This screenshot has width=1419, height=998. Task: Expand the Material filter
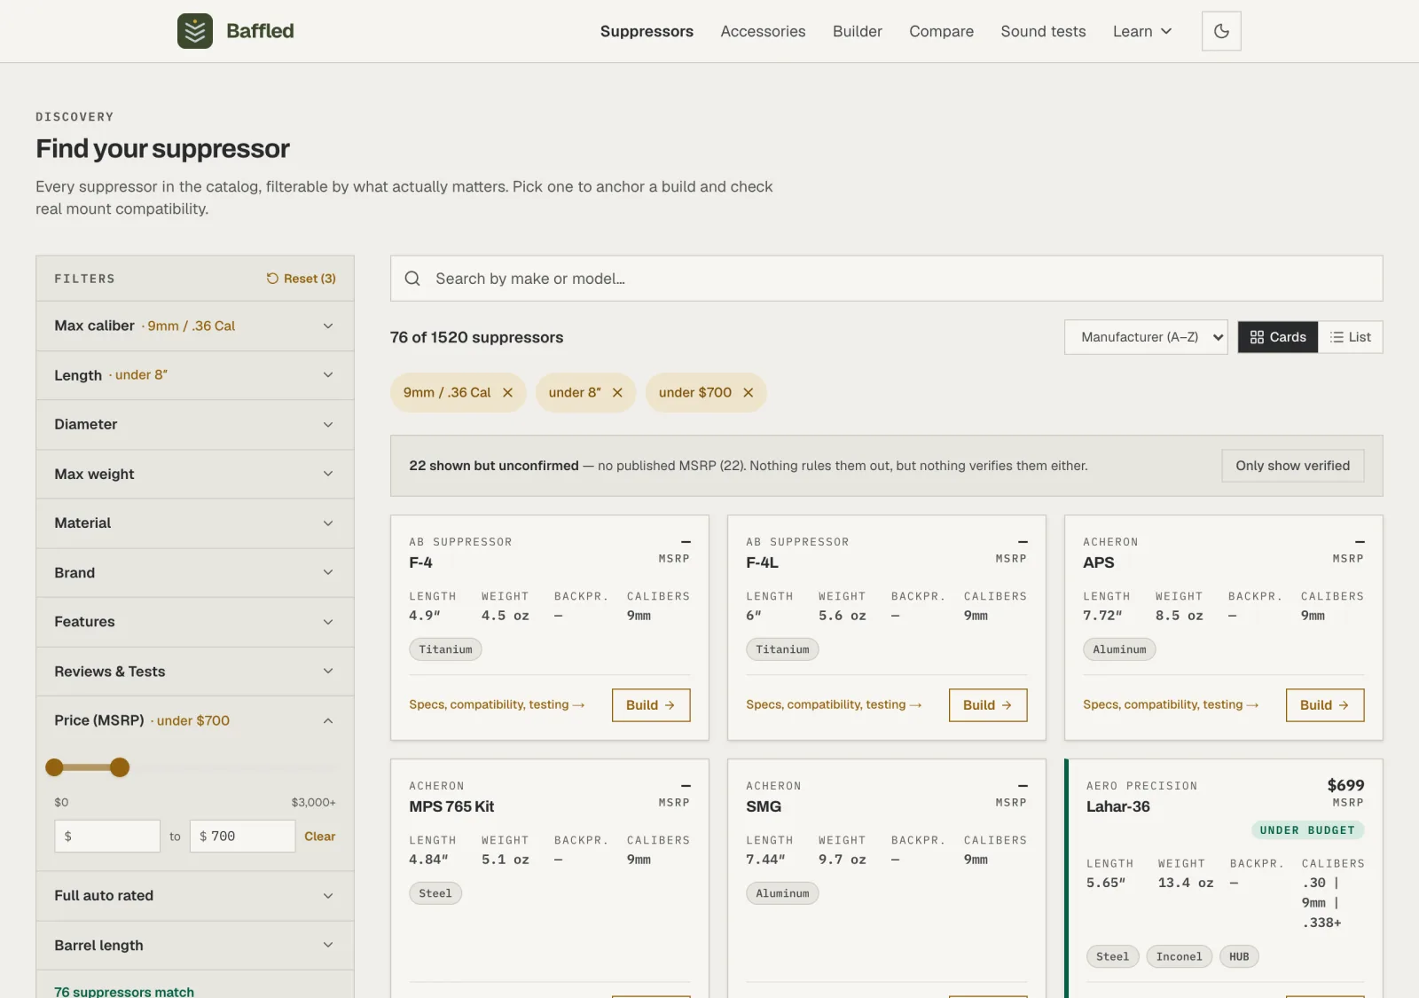click(x=195, y=523)
